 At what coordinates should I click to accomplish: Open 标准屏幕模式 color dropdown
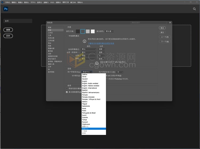click(x=89, y=49)
